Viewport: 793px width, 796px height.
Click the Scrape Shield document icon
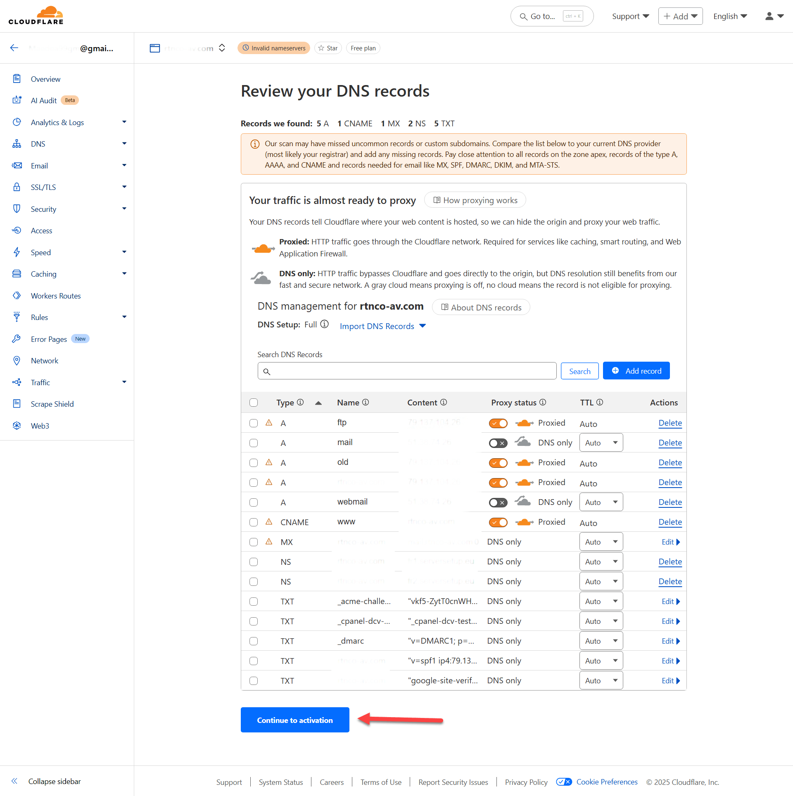coord(17,404)
